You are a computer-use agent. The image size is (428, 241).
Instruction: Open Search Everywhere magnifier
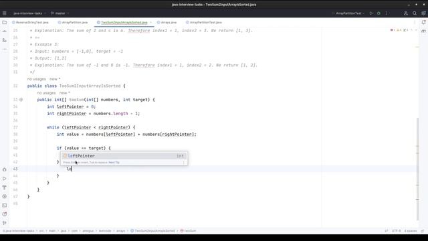point(415,13)
